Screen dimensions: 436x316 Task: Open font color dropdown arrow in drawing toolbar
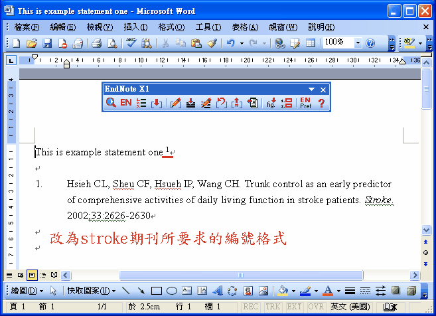coord(338,291)
